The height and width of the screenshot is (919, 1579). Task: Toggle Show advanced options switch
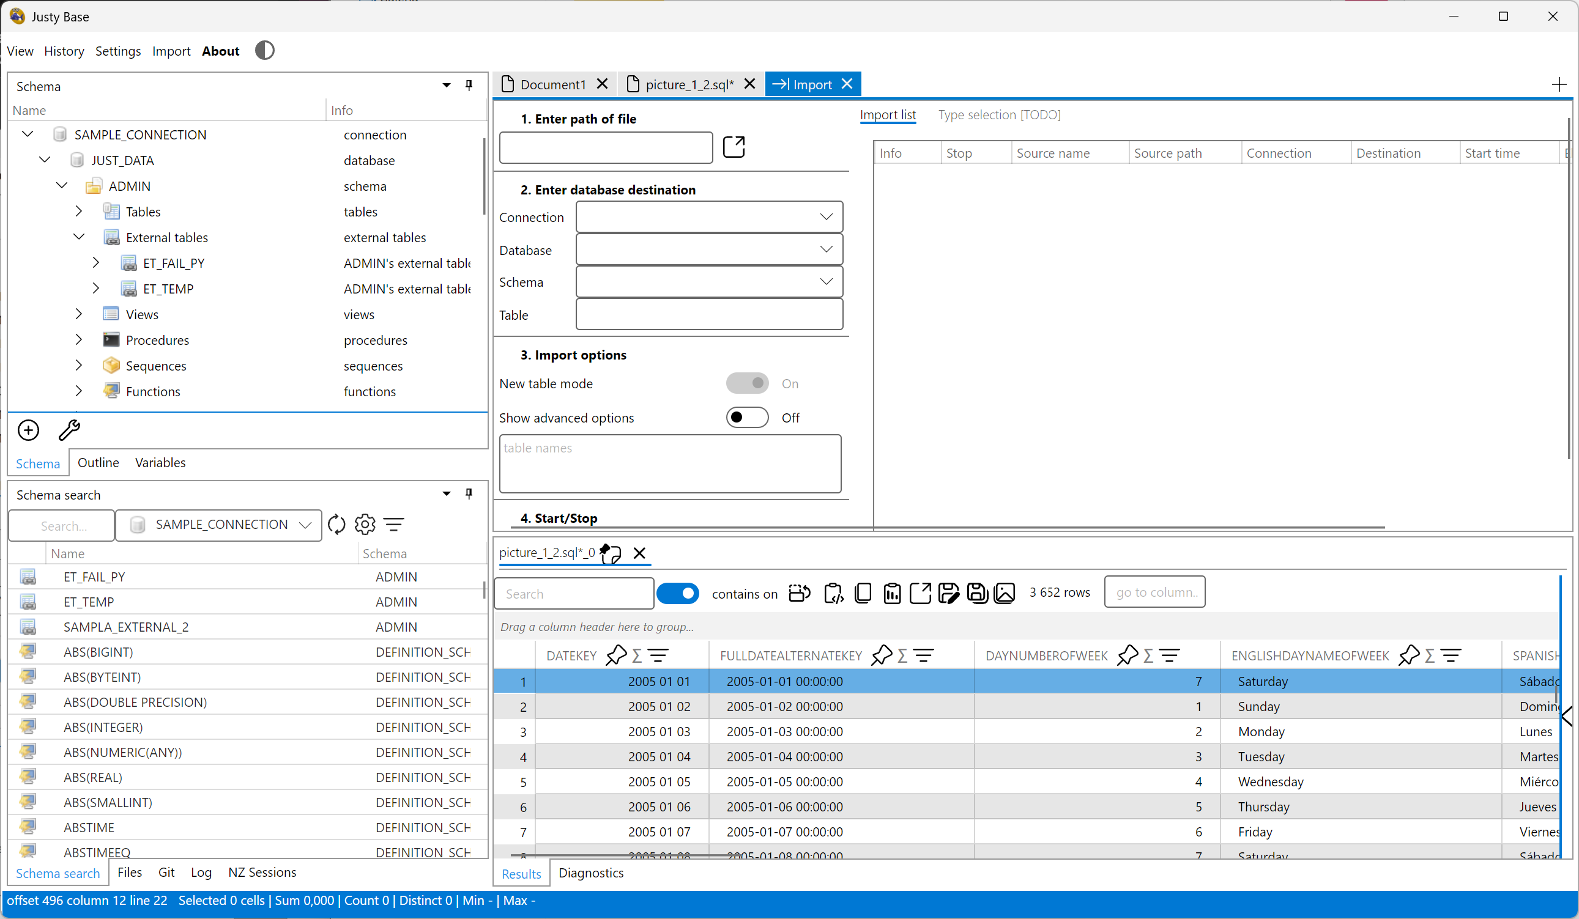(747, 417)
